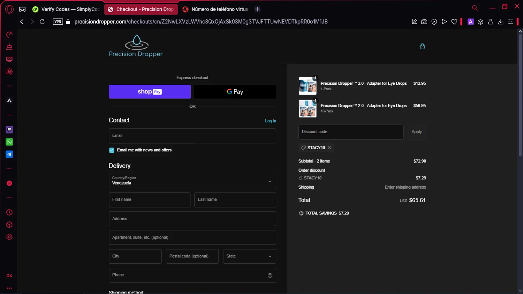Click the address bar URL

(201, 22)
